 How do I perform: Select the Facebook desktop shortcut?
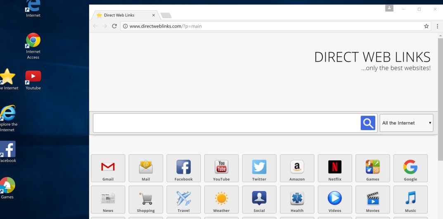click(x=7, y=151)
